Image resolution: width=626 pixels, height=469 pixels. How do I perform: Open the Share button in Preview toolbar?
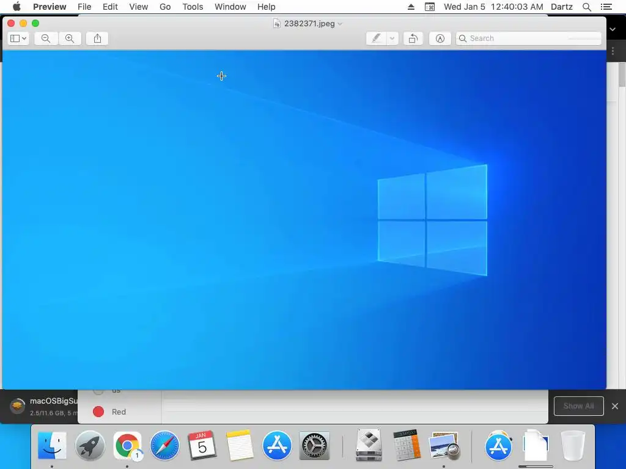[x=97, y=38]
